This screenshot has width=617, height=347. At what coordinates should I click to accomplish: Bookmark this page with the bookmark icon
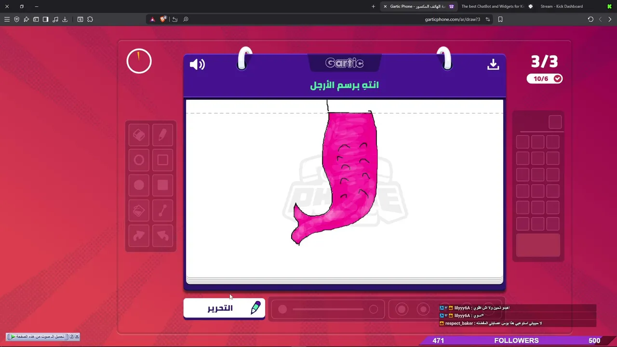click(x=500, y=19)
